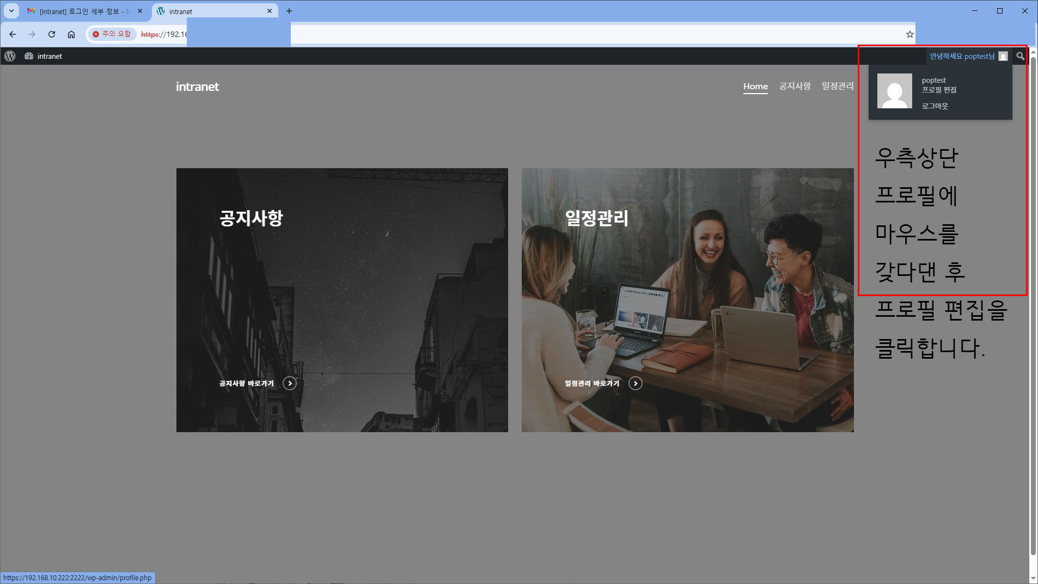Image resolution: width=1038 pixels, height=584 pixels.
Task: Navigate back to previous page
Action: coord(13,34)
